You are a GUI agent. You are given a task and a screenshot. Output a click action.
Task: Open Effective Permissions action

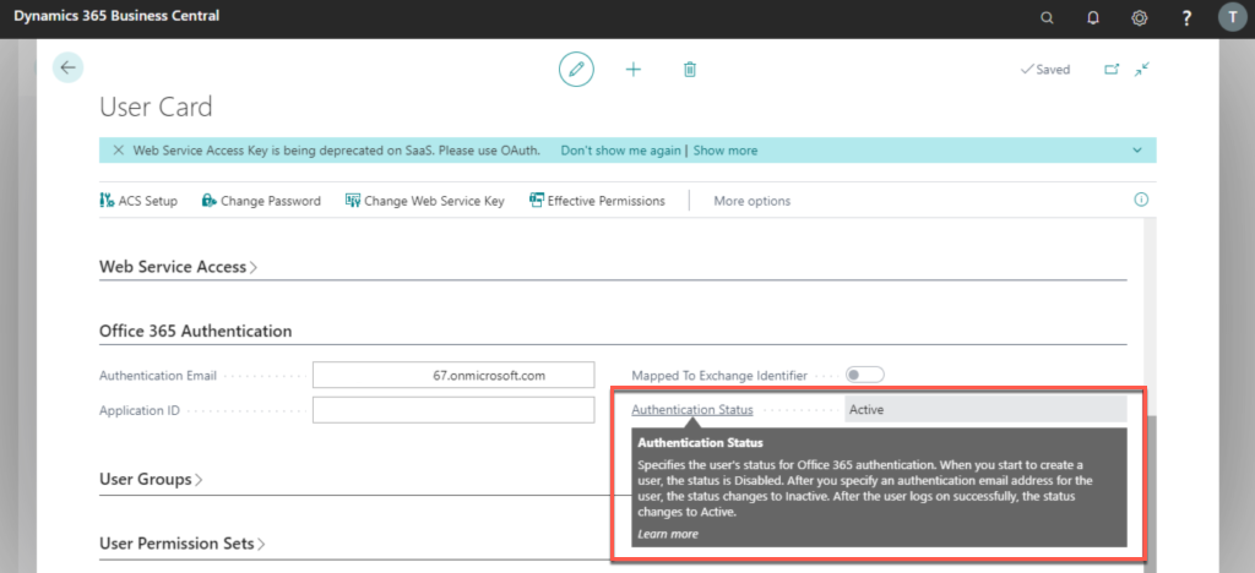click(597, 201)
